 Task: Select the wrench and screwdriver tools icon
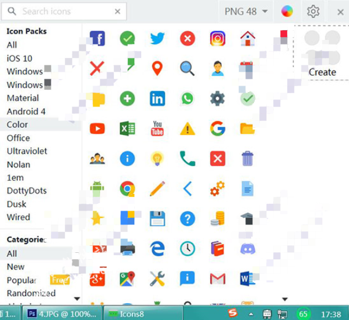point(157,278)
